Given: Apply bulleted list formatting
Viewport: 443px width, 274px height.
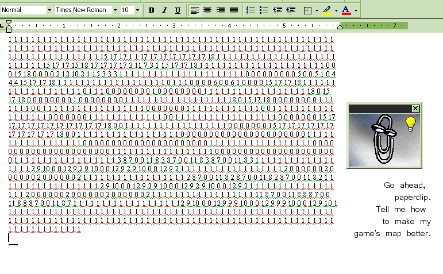Looking at the screenshot, I should point(264,10).
